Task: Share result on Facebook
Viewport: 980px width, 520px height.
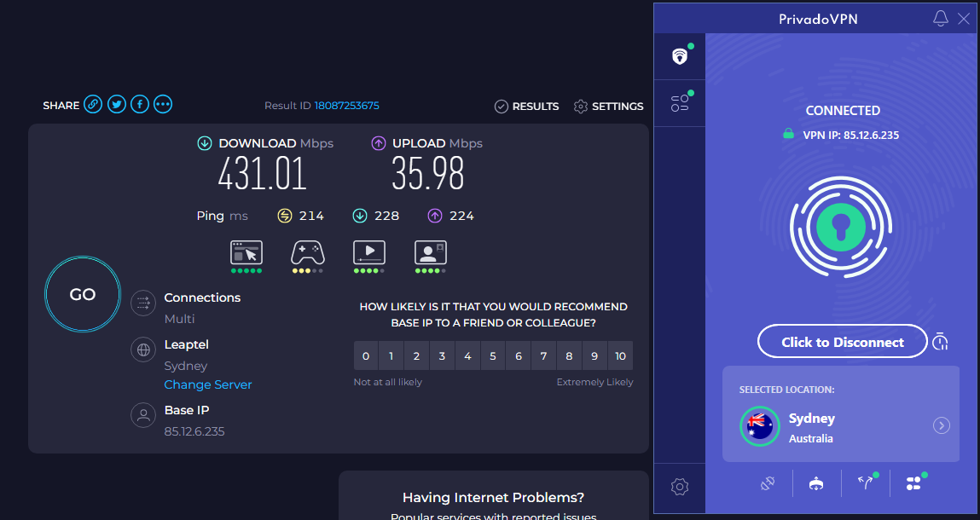Action: pyautogui.click(x=139, y=104)
